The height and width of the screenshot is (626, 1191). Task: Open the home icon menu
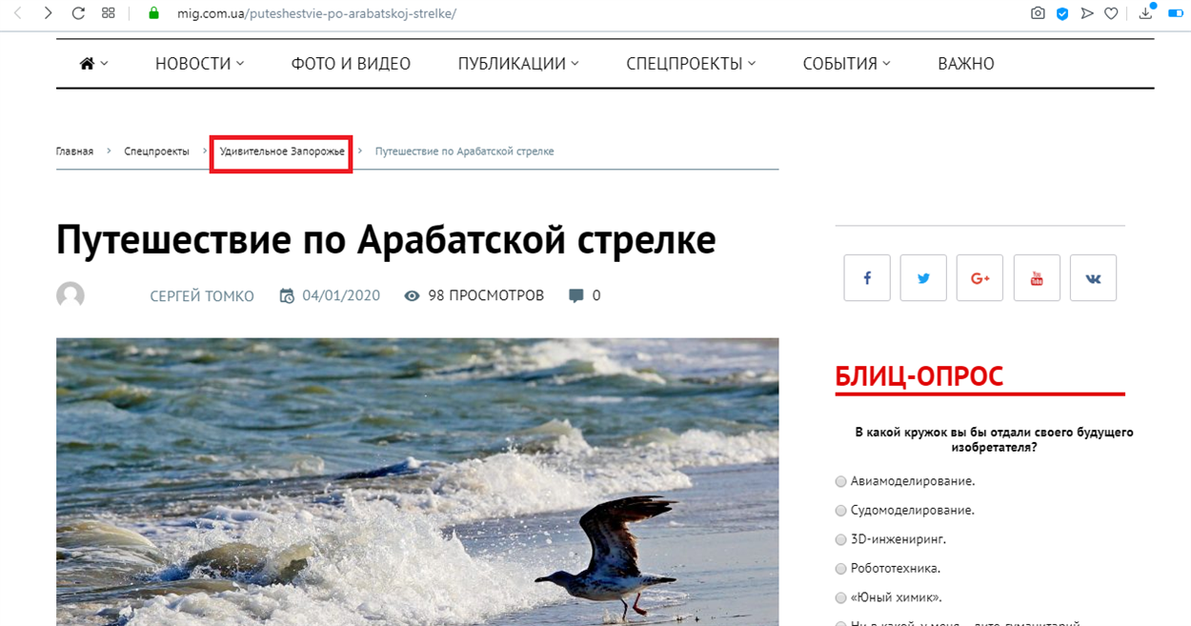[93, 64]
